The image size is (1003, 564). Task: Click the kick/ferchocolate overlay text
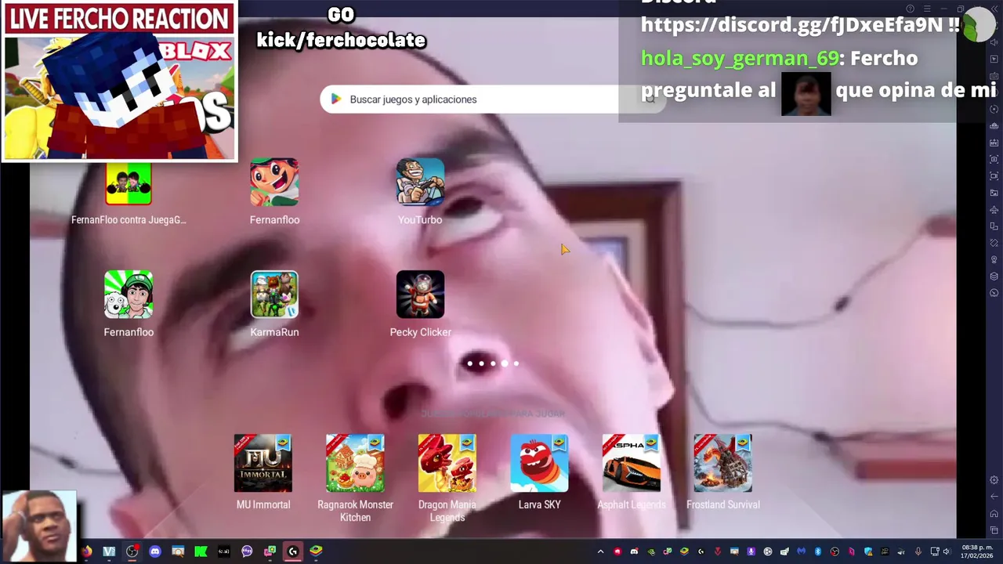click(341, 40)
